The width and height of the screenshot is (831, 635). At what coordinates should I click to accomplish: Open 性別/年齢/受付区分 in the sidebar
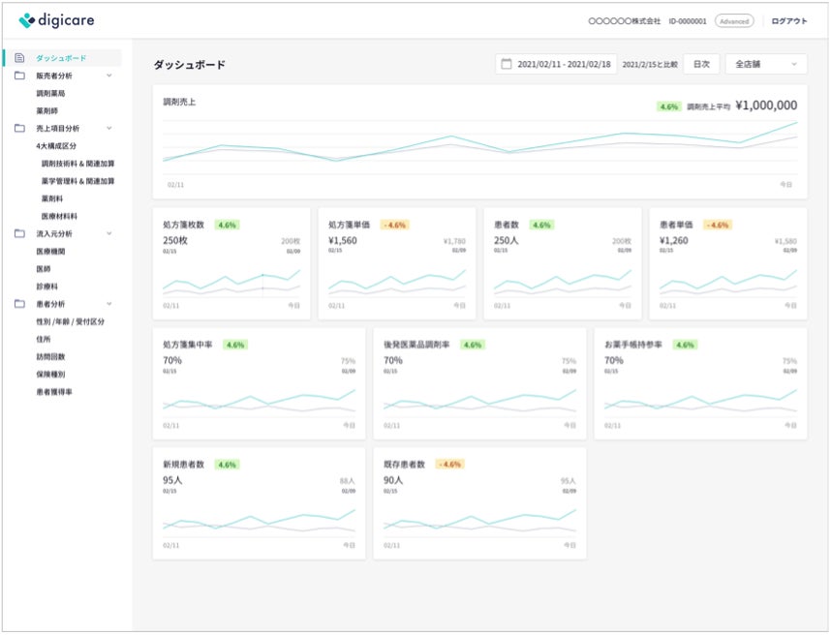tap(70, 321)
